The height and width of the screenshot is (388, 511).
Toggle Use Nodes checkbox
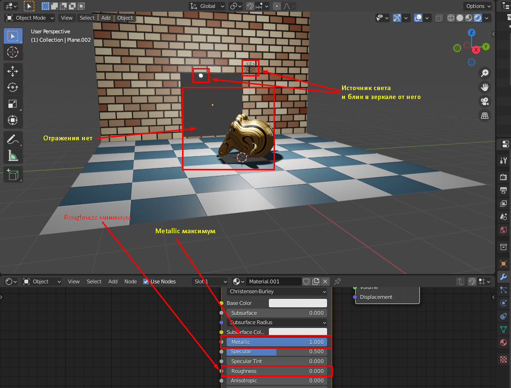146,281
